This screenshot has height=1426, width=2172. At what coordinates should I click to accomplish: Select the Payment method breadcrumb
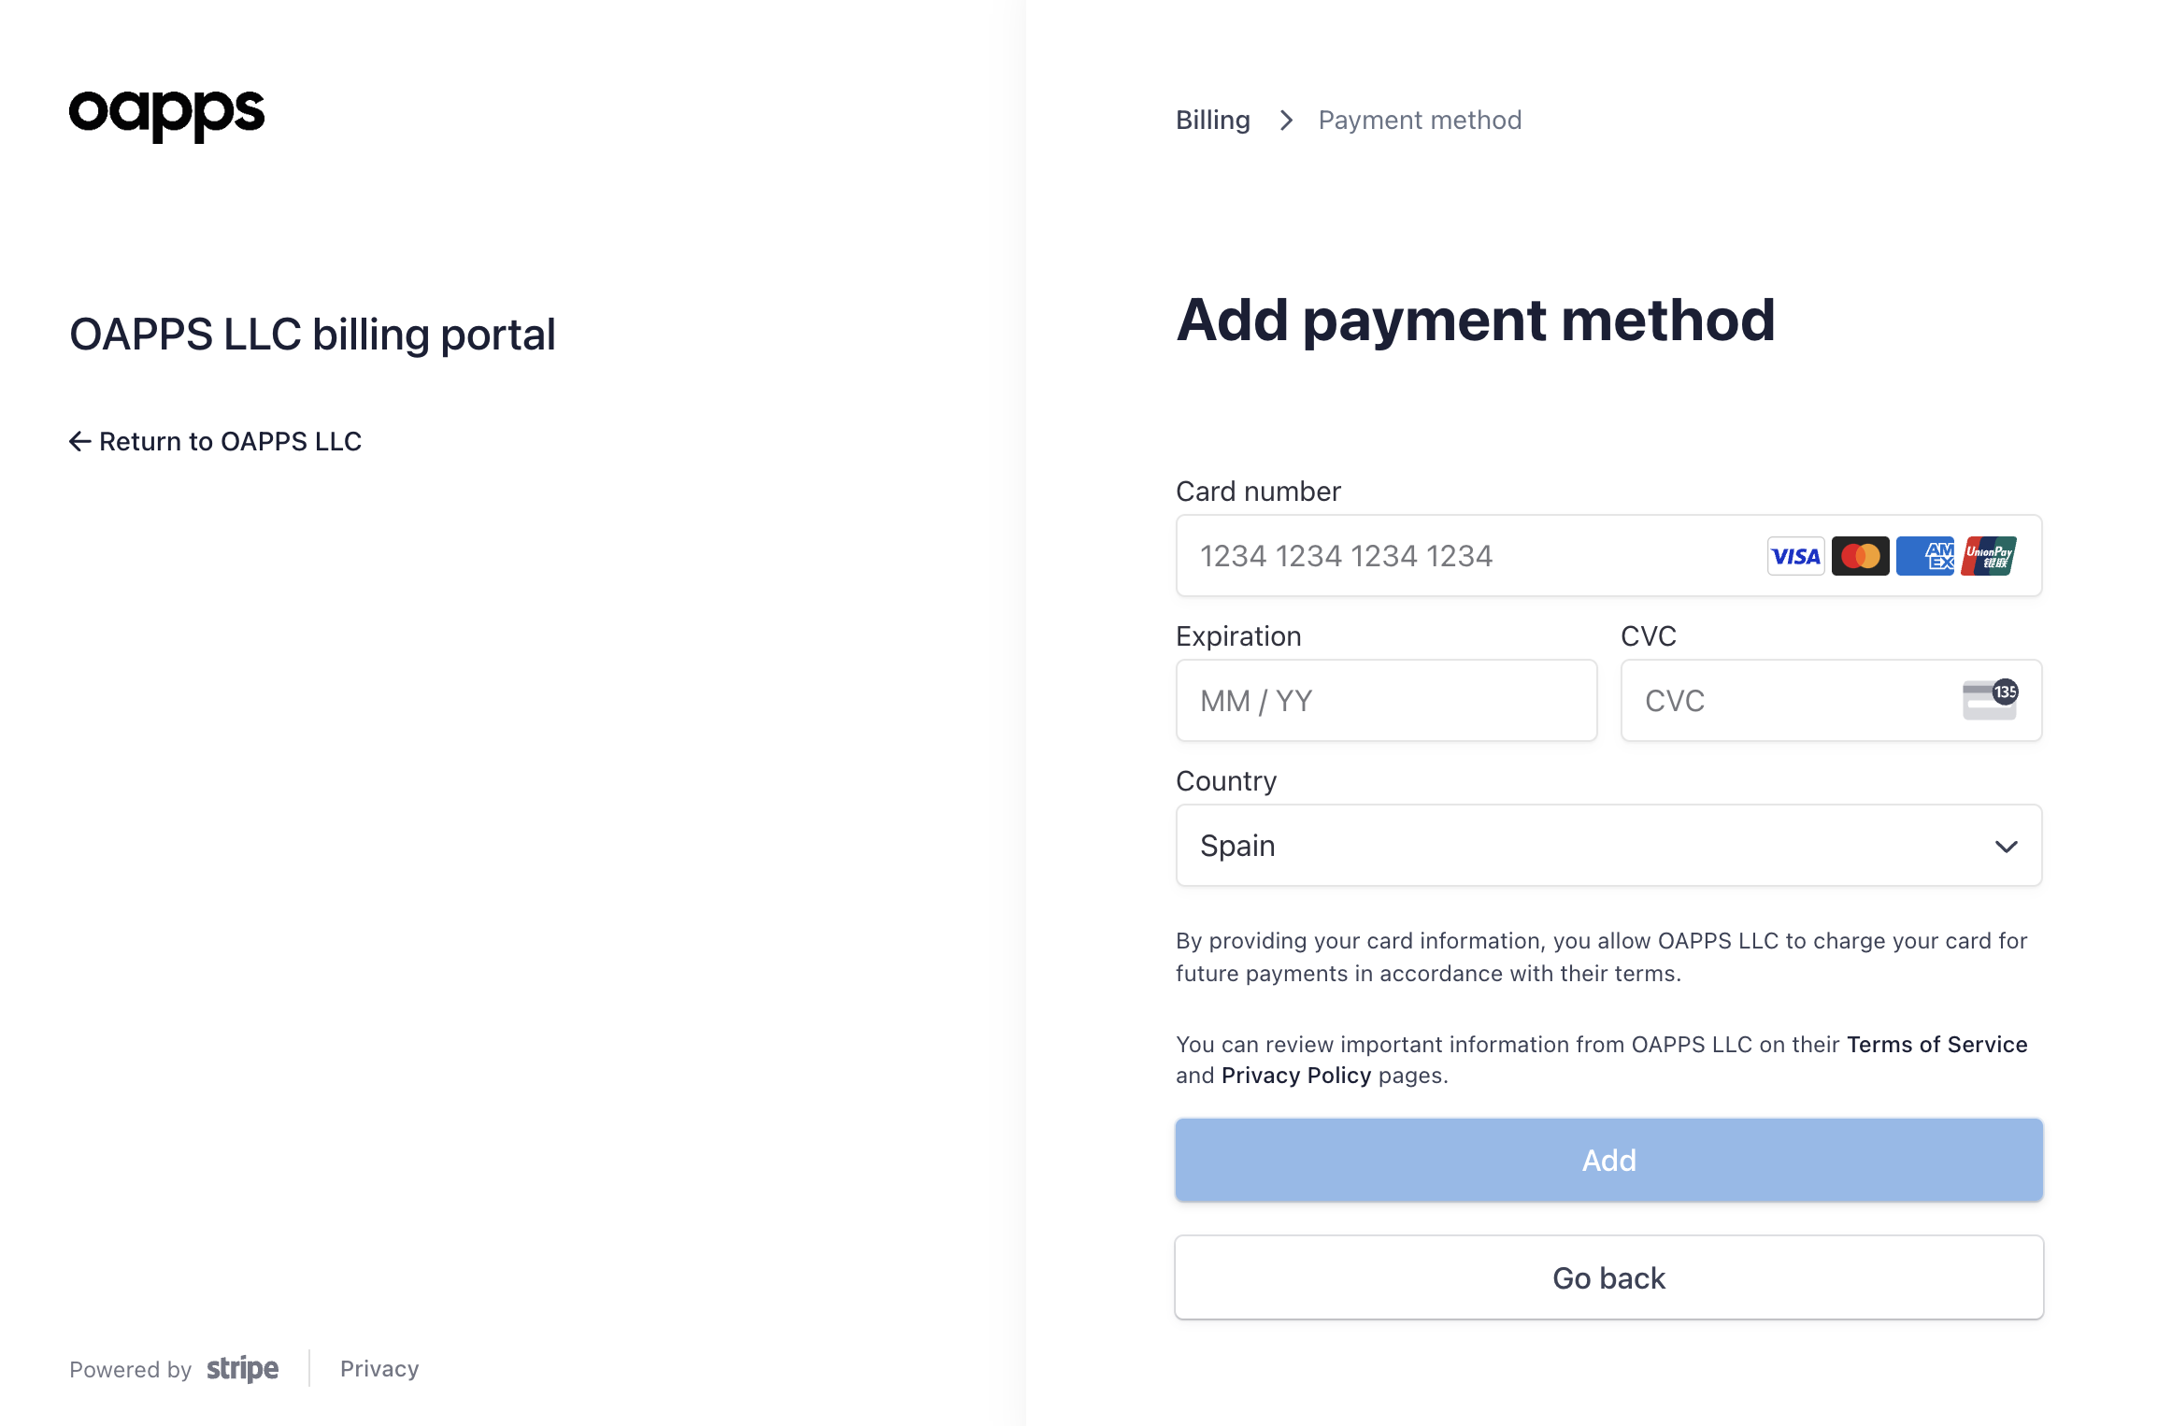(x=1420, y=121)
